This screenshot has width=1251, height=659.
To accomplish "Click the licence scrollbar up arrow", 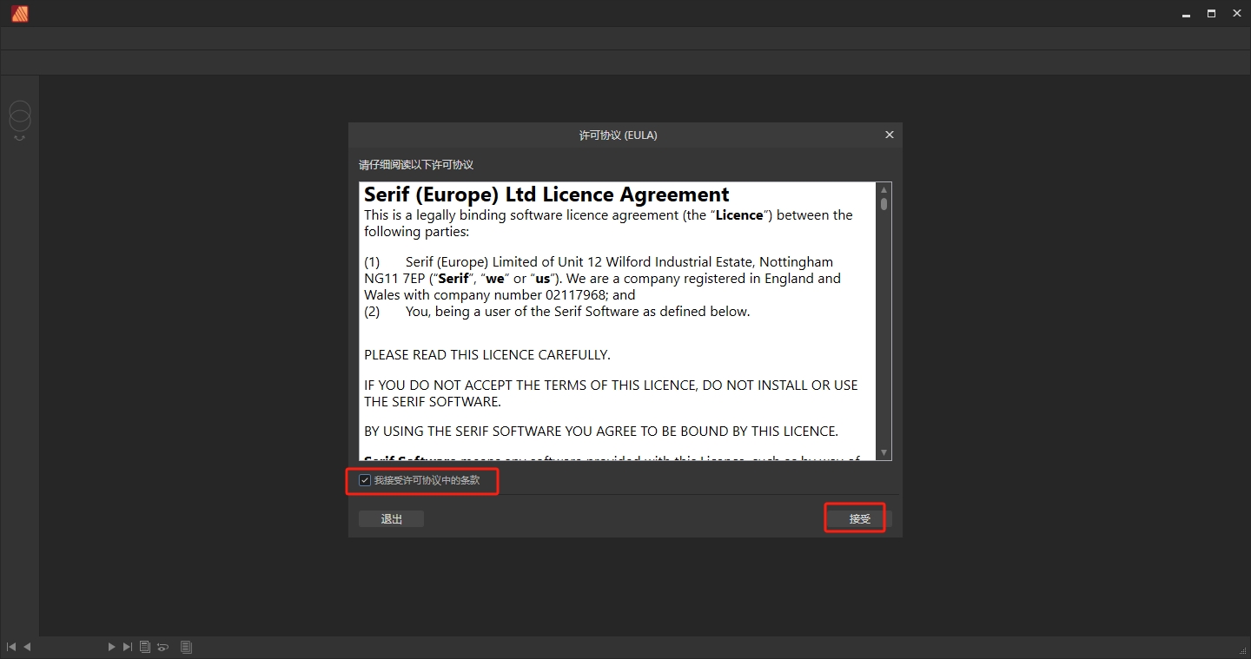I will 884,190.
